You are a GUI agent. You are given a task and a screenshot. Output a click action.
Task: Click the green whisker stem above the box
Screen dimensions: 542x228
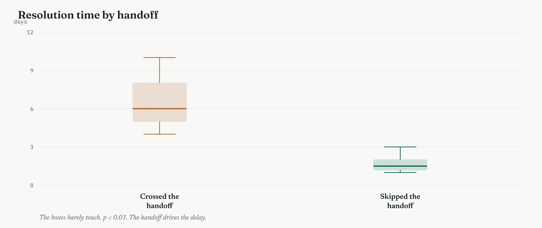click(400, 153)
